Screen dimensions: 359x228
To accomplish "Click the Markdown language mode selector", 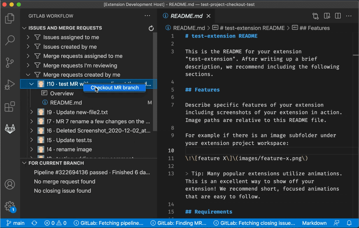I will tap(314, 223).
